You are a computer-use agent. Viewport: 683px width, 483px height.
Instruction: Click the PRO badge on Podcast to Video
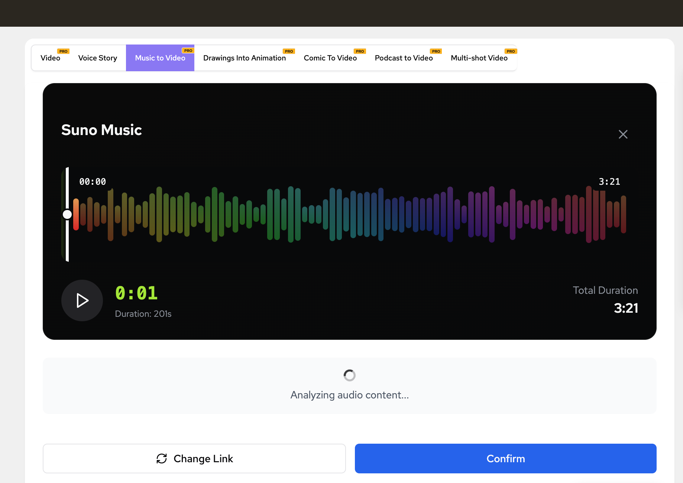tap(436, 51)
